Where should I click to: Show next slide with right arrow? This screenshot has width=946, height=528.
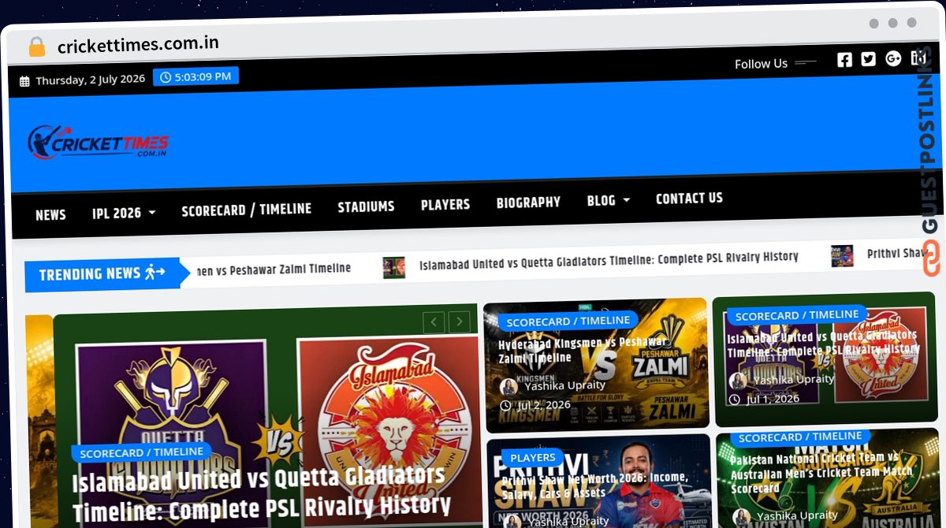click(459, 321)
